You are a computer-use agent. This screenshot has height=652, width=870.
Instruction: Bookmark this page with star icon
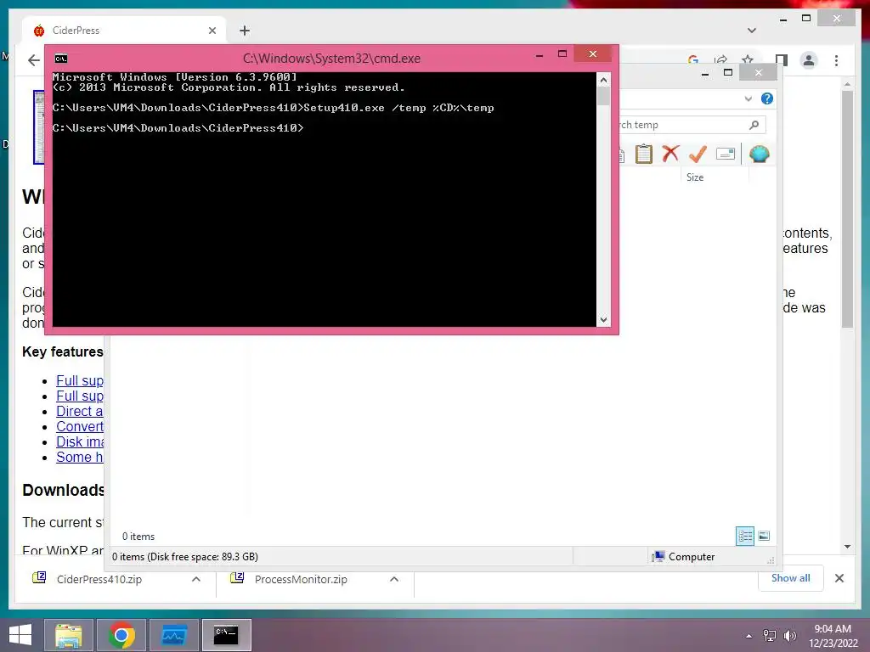coord(748,60)
